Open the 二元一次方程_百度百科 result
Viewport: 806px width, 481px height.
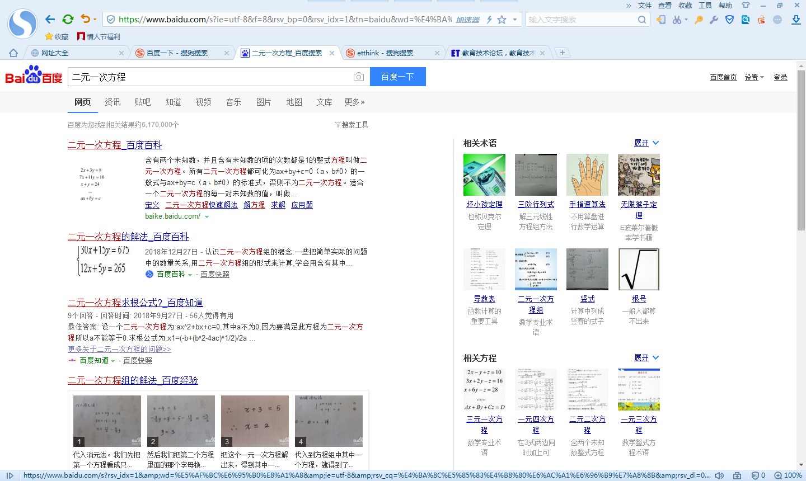point(115,145)
